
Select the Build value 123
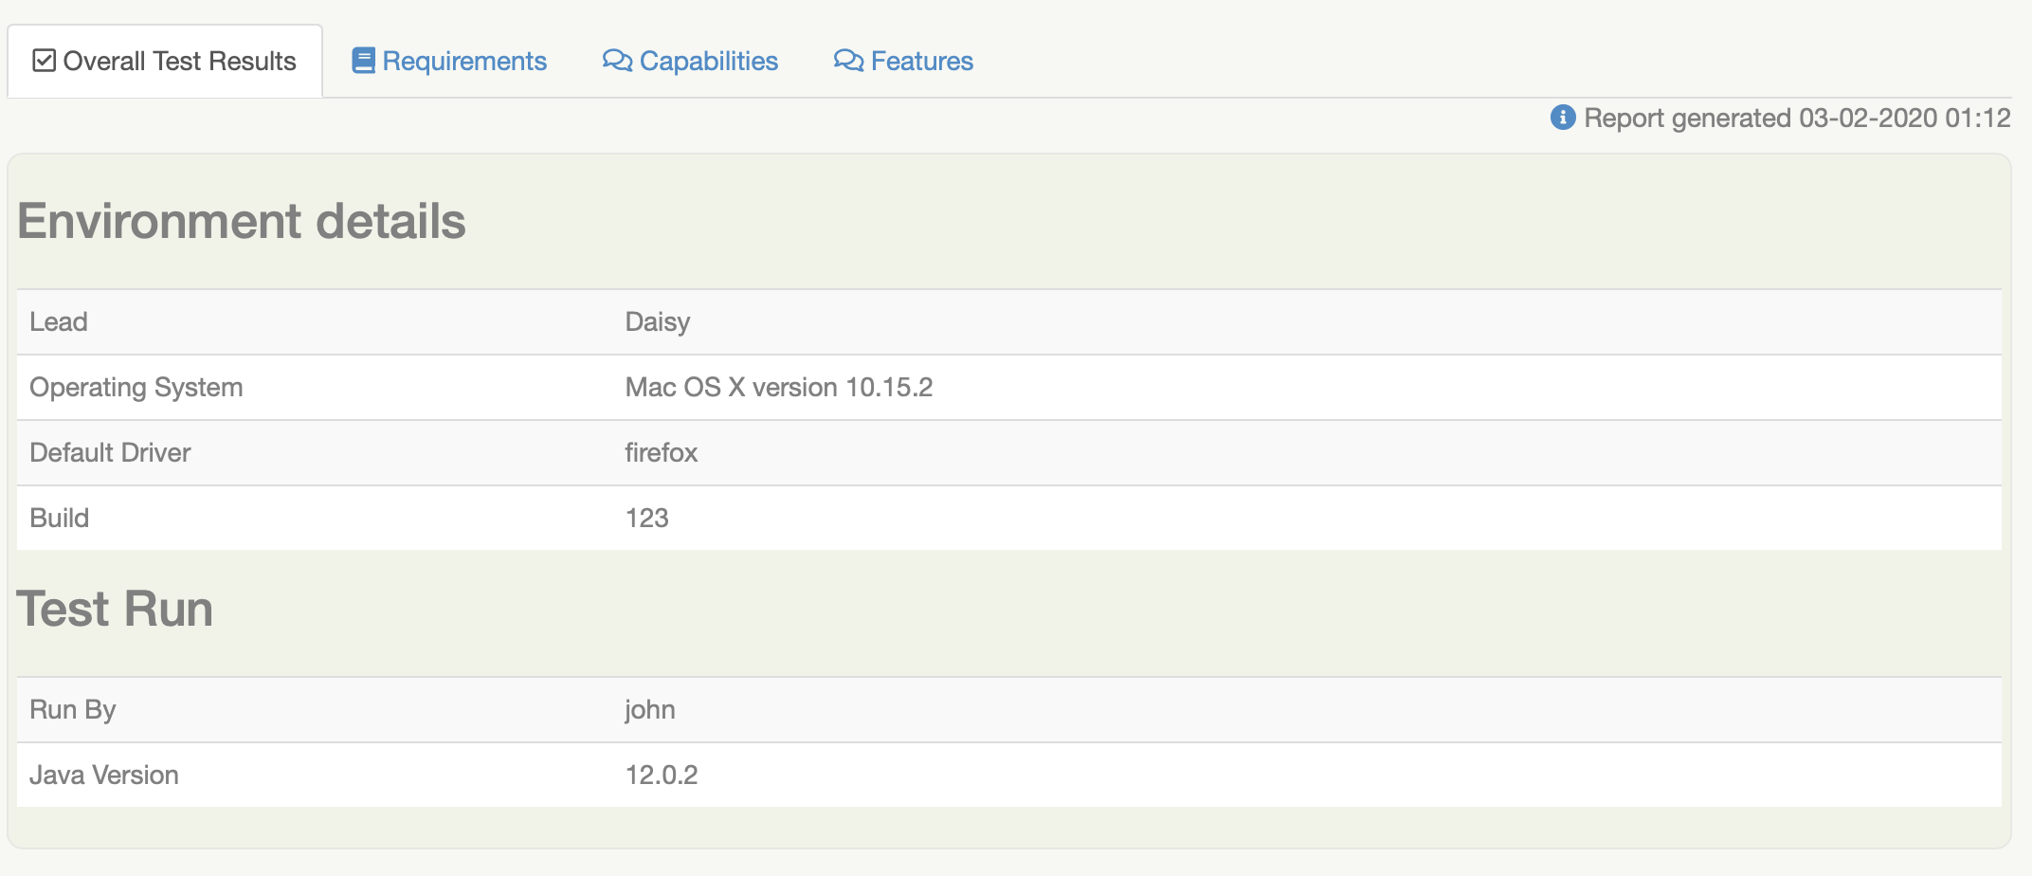[646, 519]
